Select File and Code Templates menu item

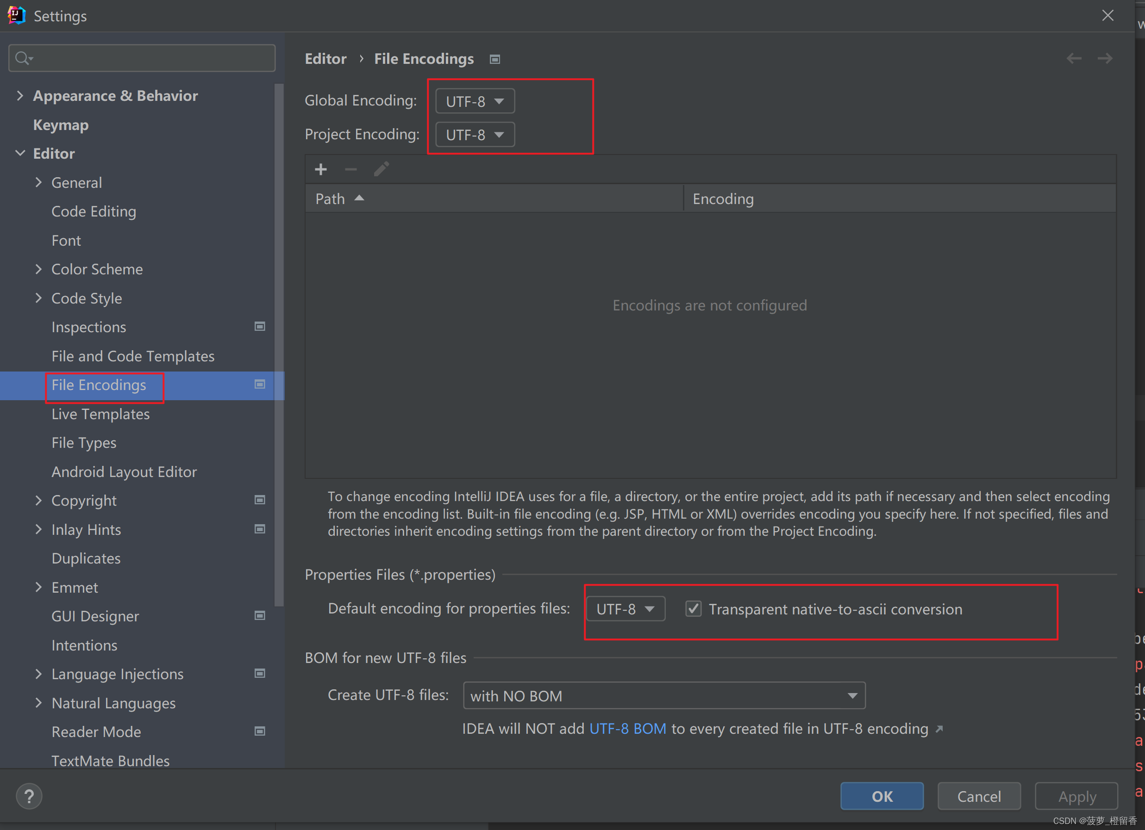[132, 355]
